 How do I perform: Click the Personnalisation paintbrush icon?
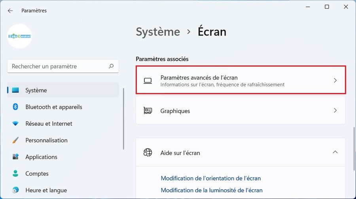[x=16, y=140]
